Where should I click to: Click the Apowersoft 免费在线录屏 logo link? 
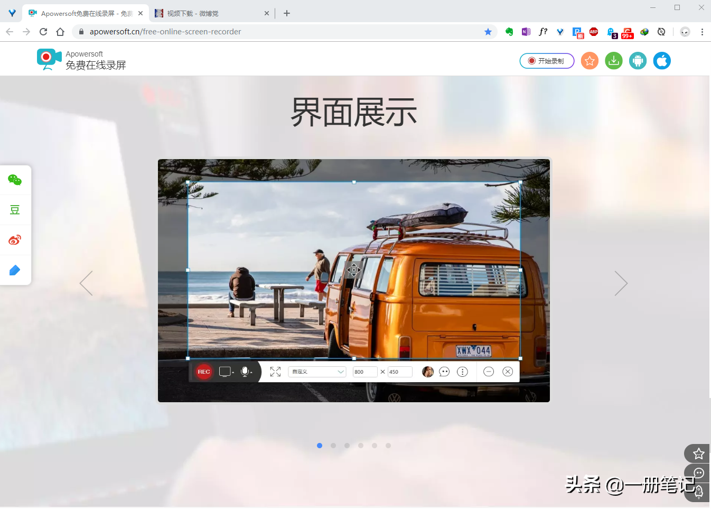[82, 60]
